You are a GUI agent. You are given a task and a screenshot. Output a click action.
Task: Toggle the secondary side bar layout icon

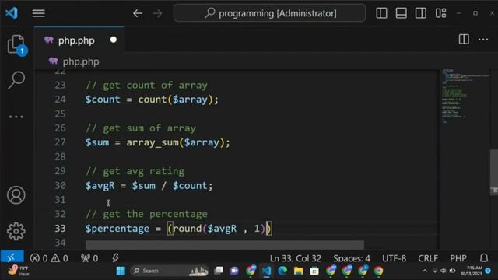coord(421,13)
